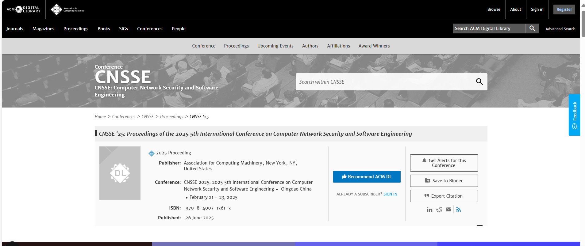Go to Conferences breadcrumb
585x246 pixels.
pyautogui.click(x=124, y=117)
